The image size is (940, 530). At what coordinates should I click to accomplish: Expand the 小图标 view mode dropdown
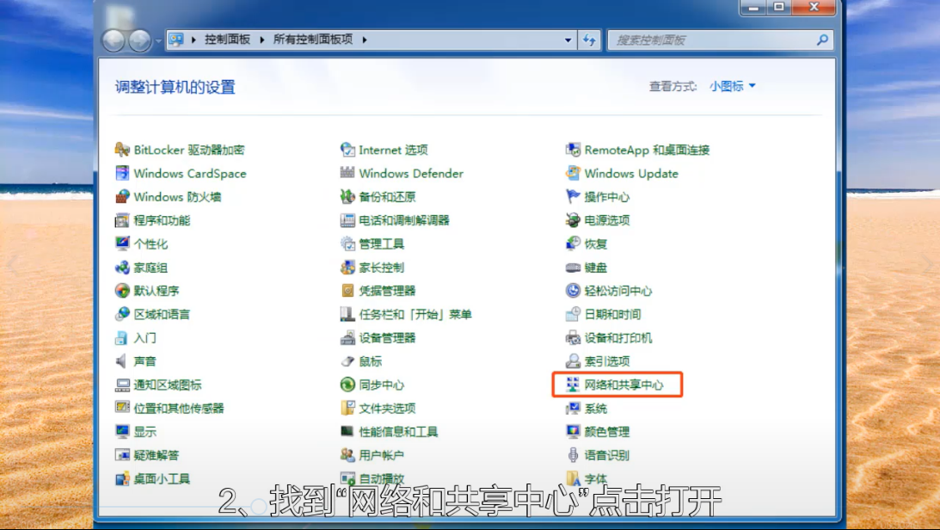coord(733,86)
